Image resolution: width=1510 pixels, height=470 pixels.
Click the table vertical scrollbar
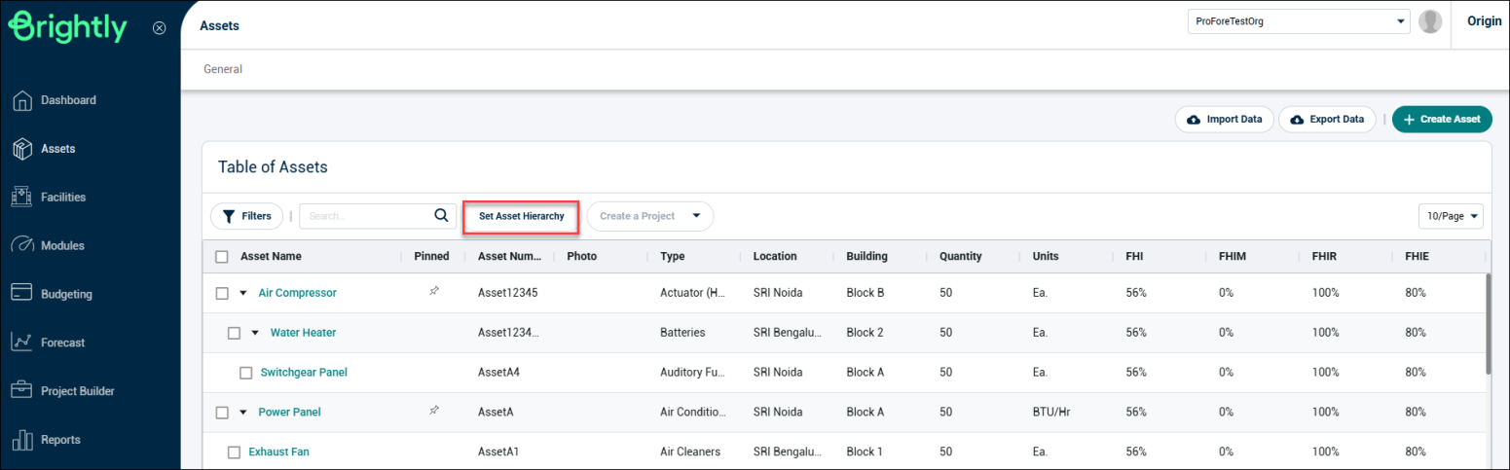click(1488, 323)
